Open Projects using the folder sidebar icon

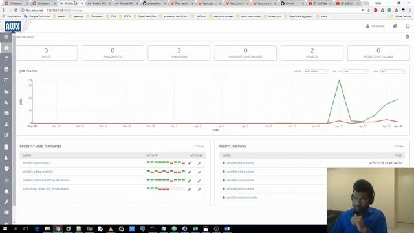click(x=6, y=92)
